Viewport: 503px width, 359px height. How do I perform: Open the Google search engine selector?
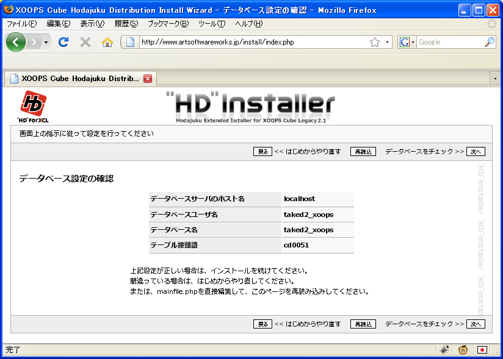(407, 42)
